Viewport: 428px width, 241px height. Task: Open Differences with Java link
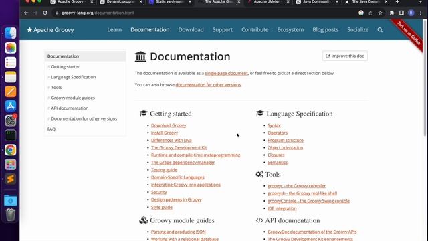click(x=171, y=140)
